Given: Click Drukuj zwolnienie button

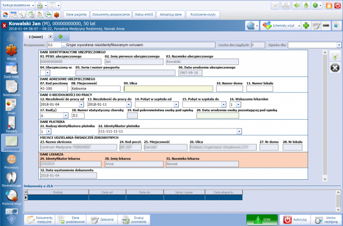Looking at the screenshot, I should click(134, 220).
